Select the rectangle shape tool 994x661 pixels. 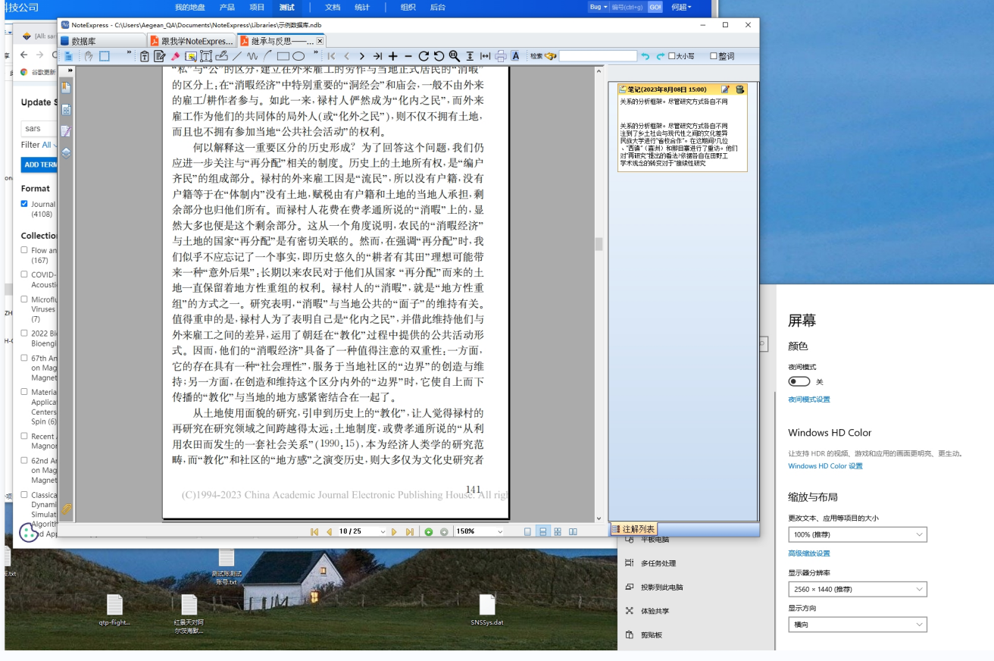pos(283,56)
